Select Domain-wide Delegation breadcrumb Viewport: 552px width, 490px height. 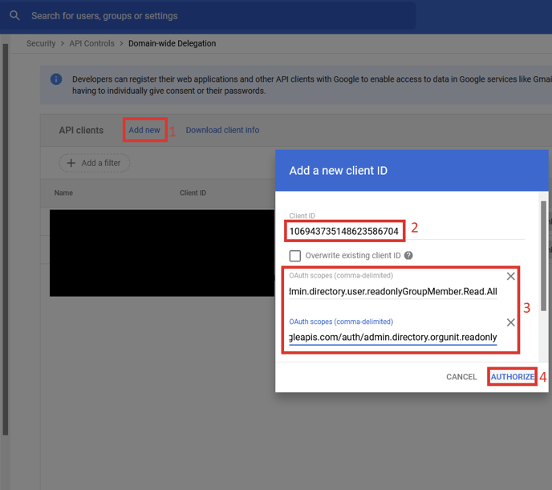(x=172, y=43)
